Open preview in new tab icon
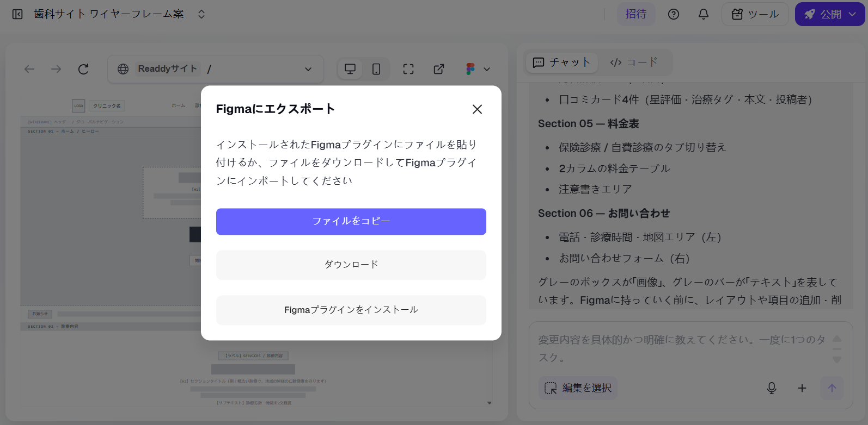The image size is (868, 425). pos(439,69)
